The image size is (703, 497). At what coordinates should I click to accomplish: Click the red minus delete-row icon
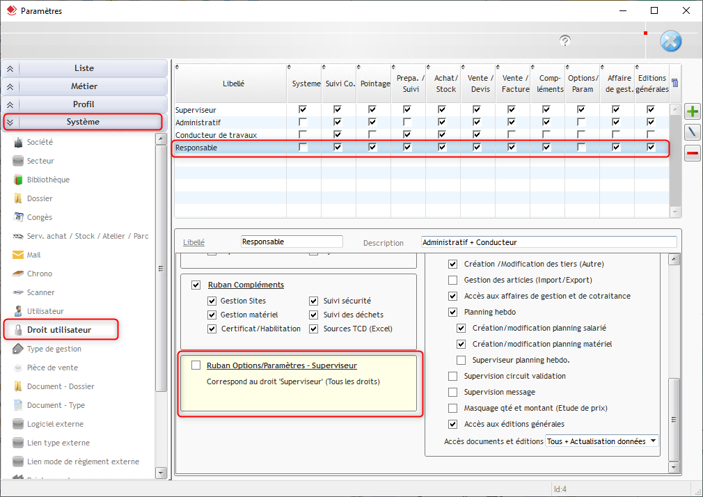pos(693,153)
